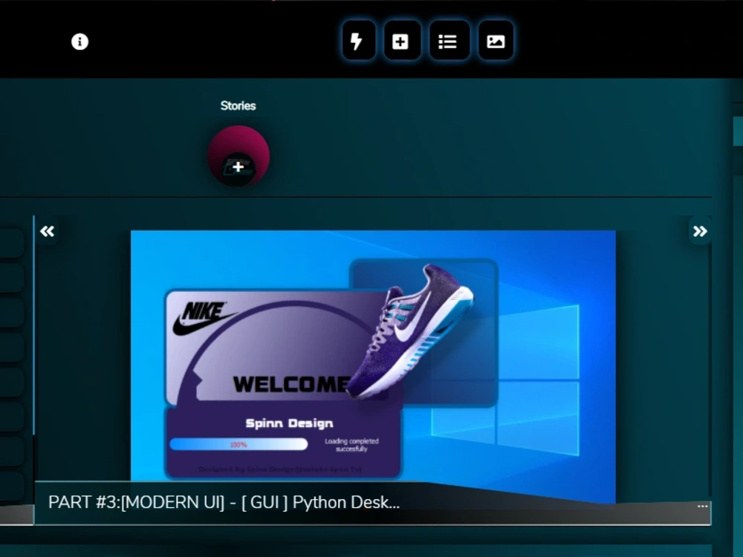Select the lightning bolt toolbar icon
The width and height of the screenshot is (743, 557).
point(357,41)
